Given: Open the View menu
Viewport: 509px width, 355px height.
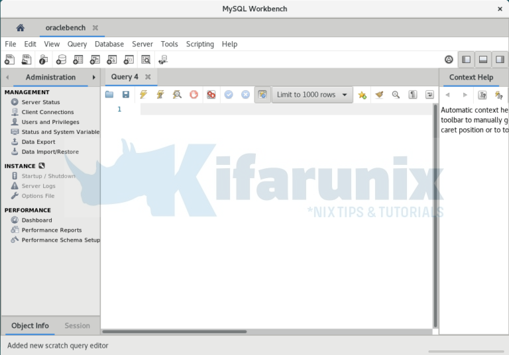Looking at the screenshot, I should (52, 44).
